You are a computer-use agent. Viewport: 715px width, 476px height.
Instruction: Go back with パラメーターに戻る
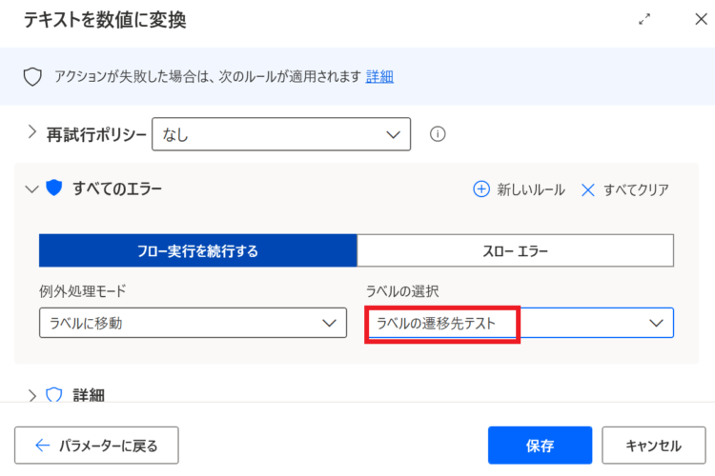96,445
